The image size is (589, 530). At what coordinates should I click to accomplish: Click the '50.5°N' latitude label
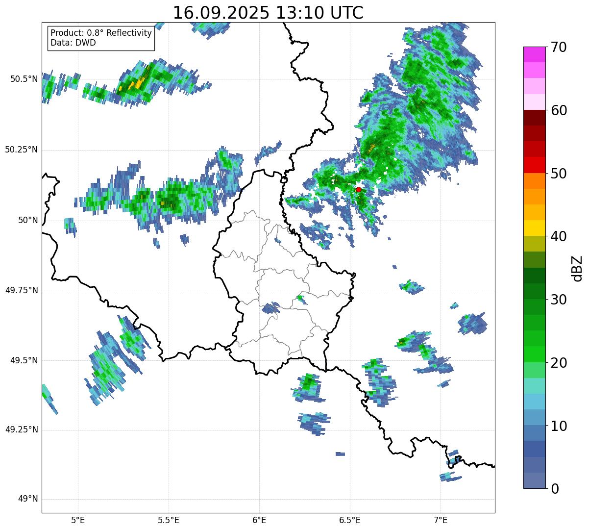pyautogui.click(x=24, y=79)
